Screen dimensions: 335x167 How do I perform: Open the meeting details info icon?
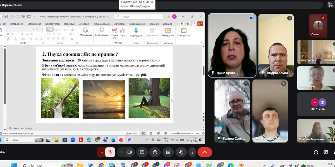316,152
